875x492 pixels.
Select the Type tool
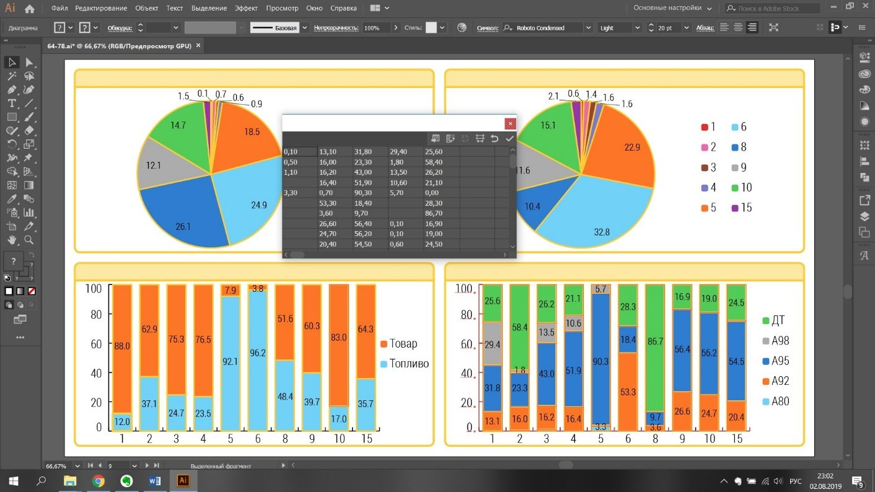pyautogui.click(x=12, y=103)
